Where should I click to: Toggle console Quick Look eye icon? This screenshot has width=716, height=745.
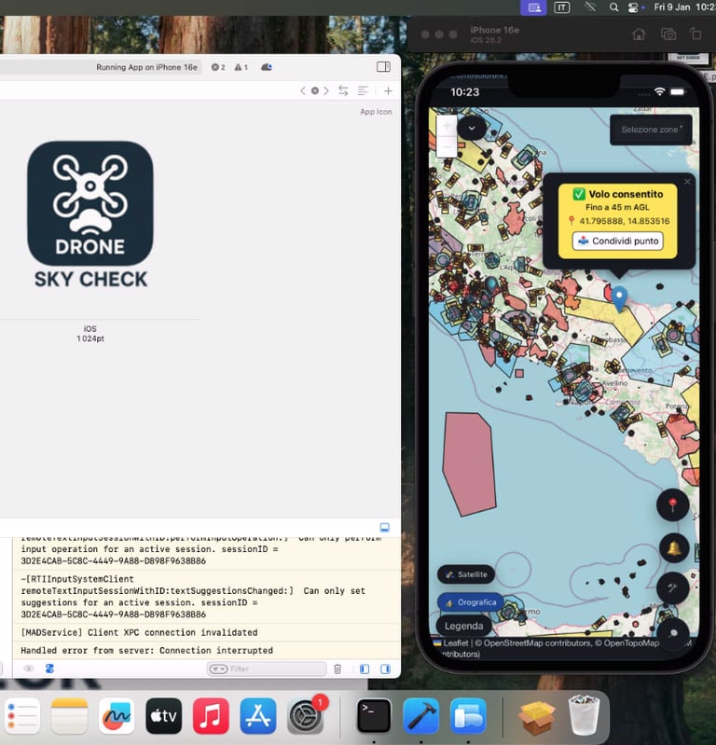[29, 669]
